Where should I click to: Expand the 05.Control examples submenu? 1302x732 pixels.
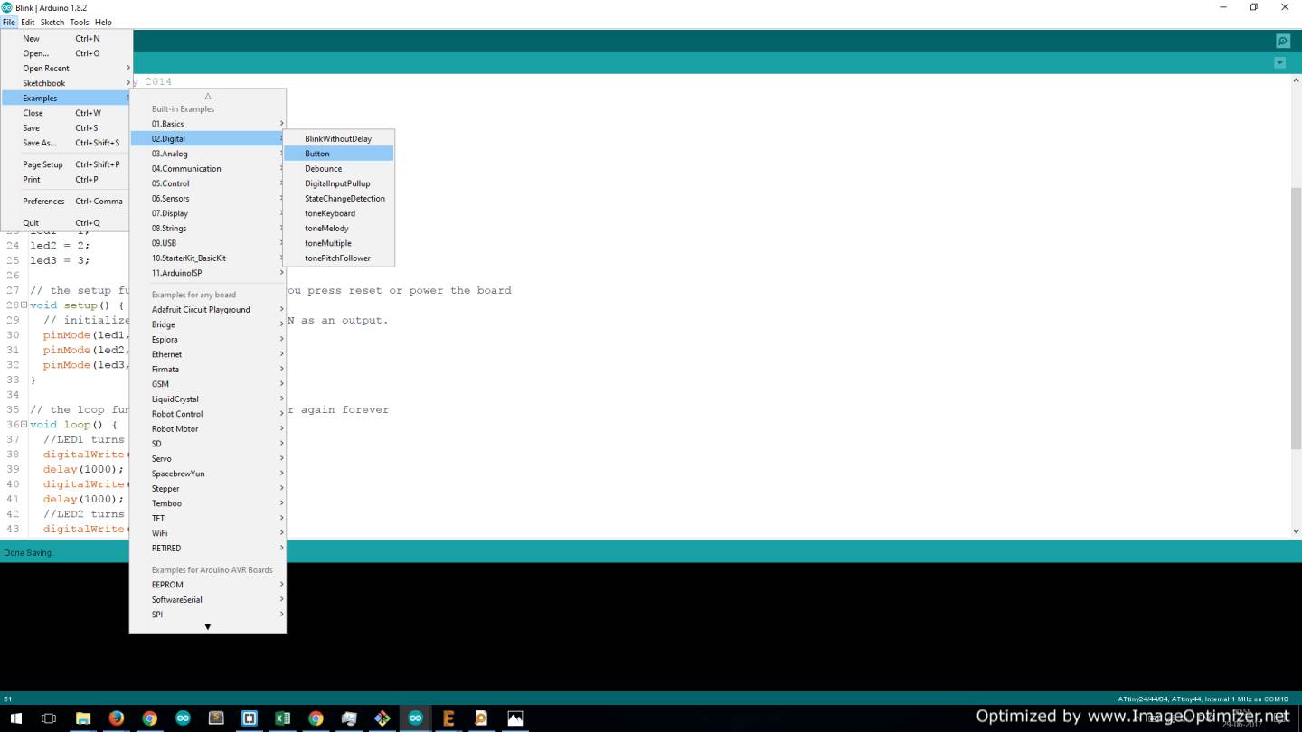(x=208, y=183)
